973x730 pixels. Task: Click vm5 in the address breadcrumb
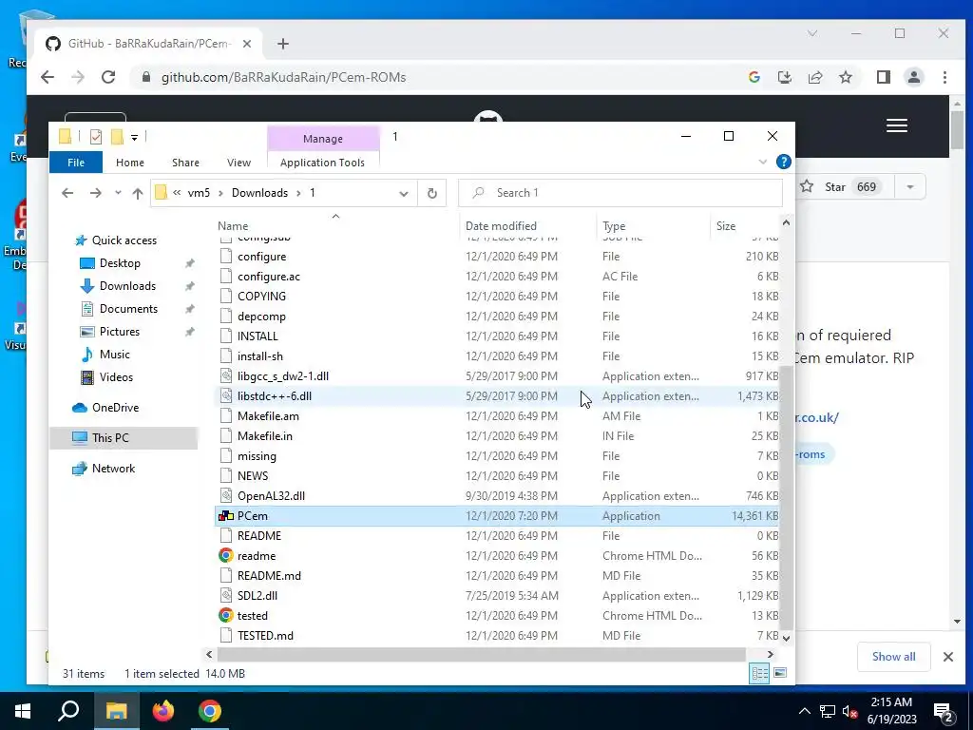pyautogui.click(x=199, y=193)
